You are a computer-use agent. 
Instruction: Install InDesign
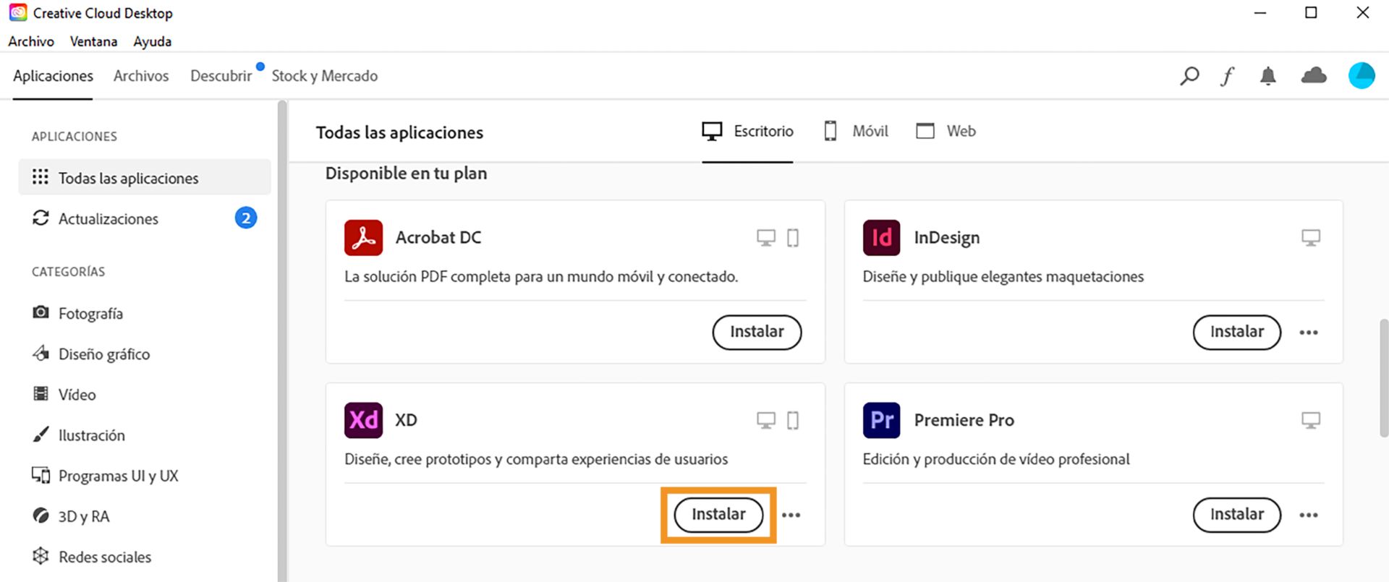click(1237, 332)
